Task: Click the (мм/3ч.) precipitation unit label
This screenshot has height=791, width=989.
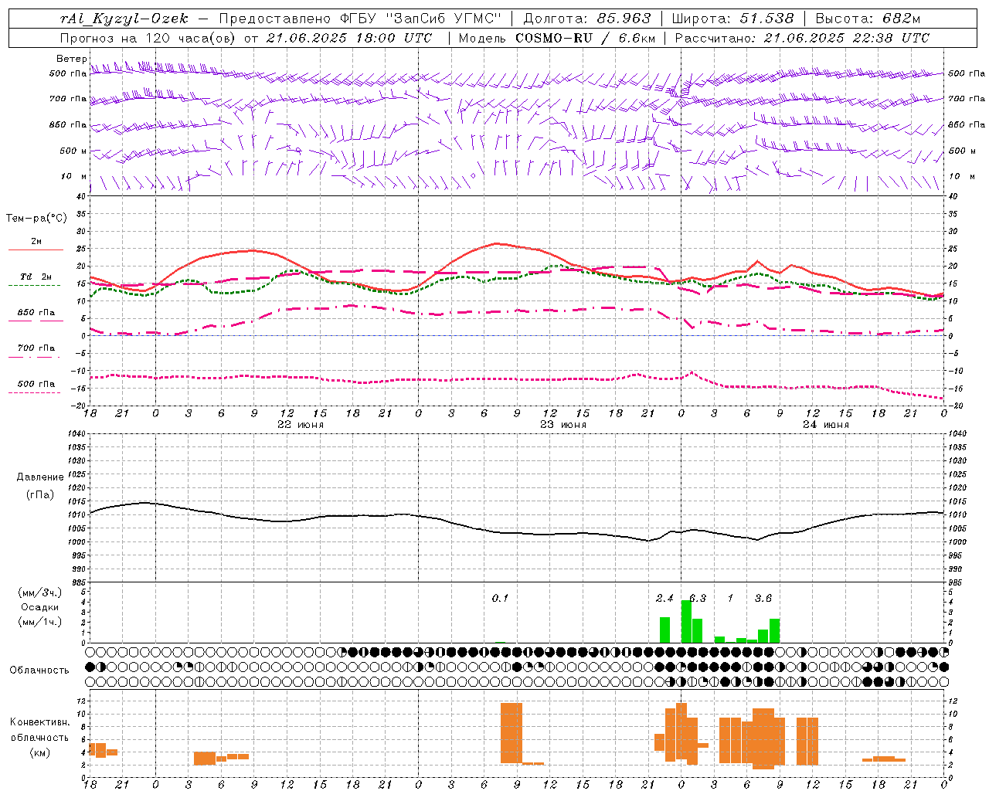Action: (x=40, y=593)
